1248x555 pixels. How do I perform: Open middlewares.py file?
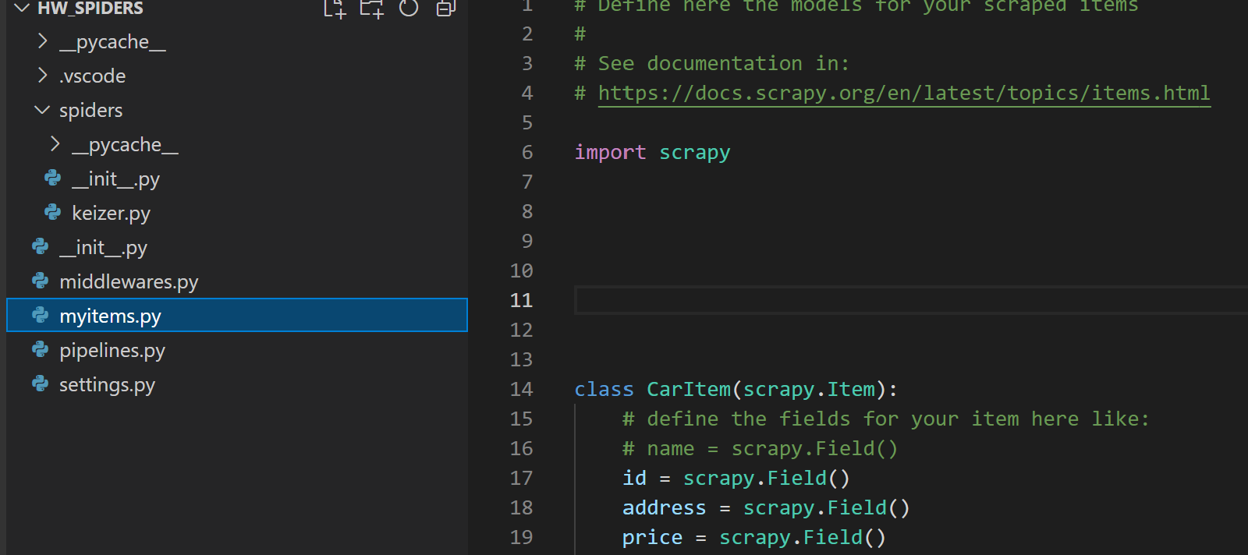point(129,281)
